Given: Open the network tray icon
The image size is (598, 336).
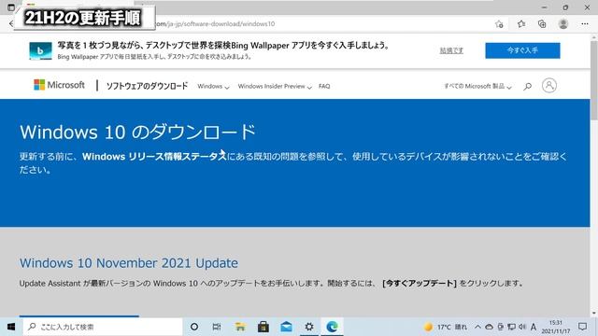Looking at the screenshot, I should pos(511,327).
